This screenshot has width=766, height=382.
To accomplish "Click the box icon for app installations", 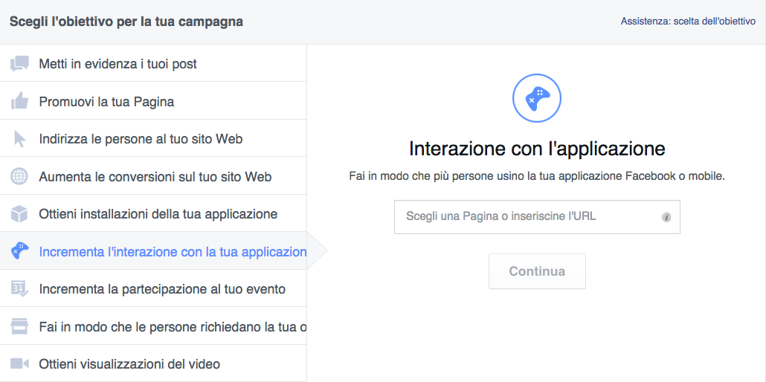I will point(19,214).
